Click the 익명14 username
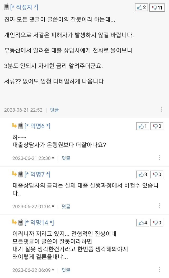Viewport: 169px width, 278px height. pyautogui.click(x=39, y=223)
